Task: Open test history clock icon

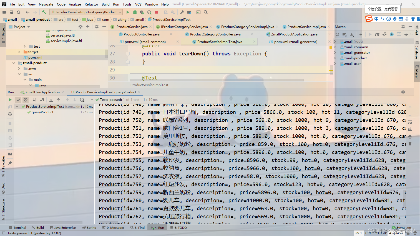Action: click(82, 100)
